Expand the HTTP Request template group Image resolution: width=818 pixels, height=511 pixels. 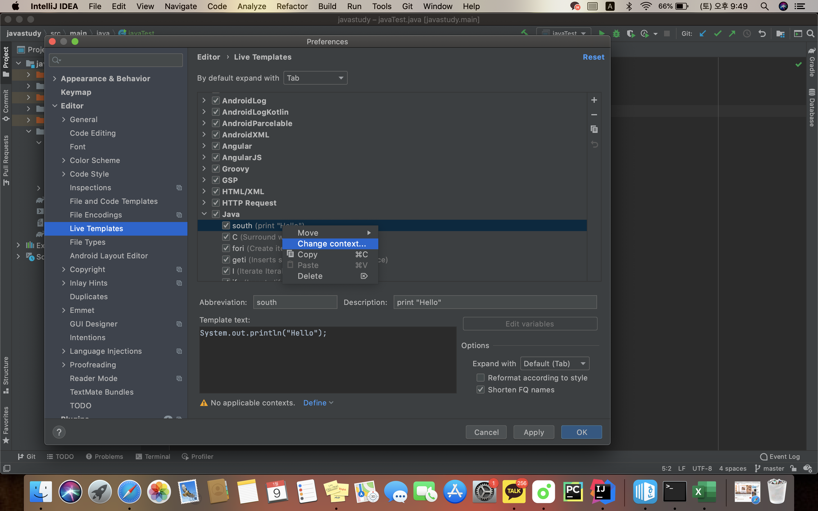(204, 203)
